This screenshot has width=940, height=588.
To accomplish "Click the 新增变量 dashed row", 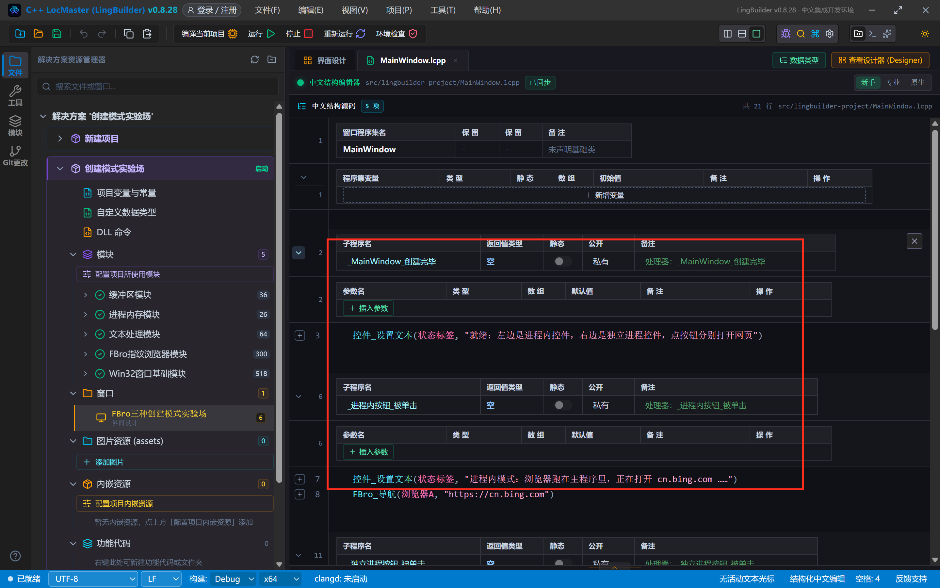I will point(604,195).
